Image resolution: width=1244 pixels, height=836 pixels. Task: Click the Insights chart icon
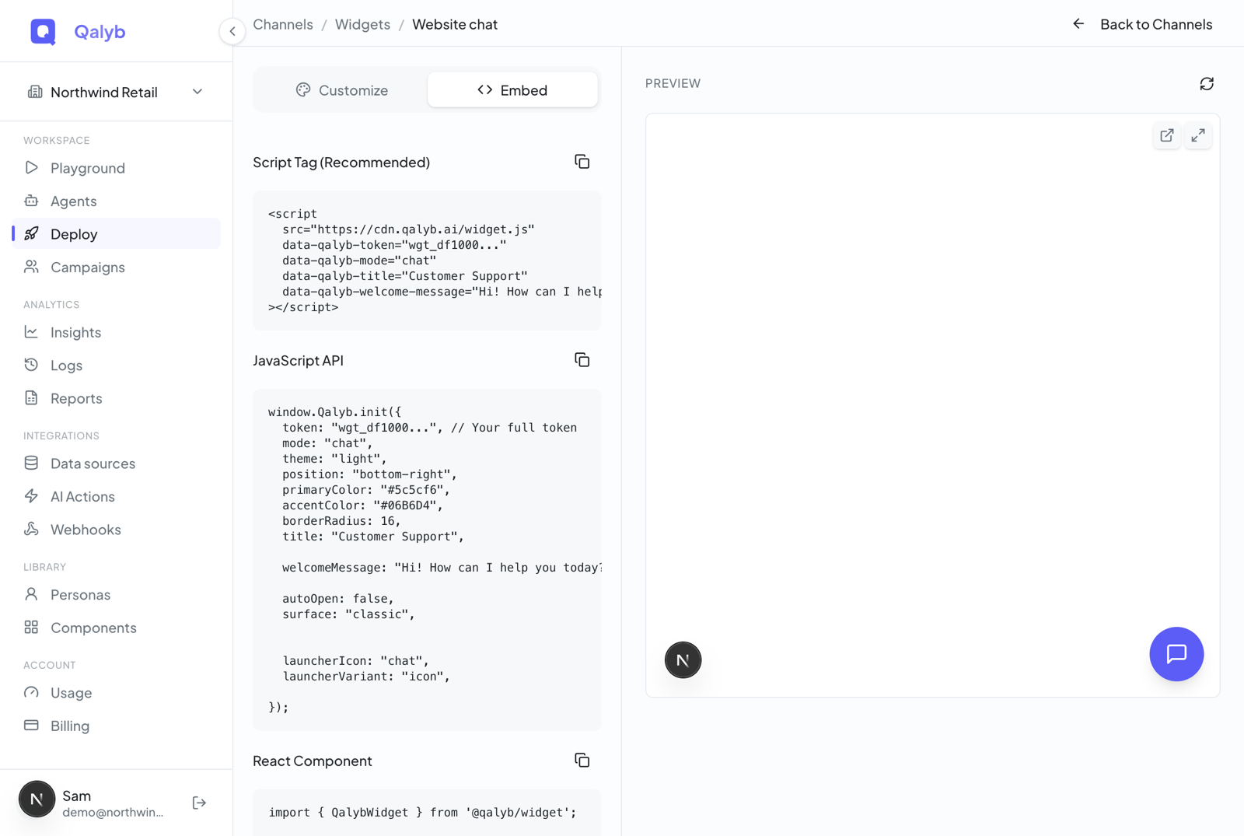click(31, 332)
